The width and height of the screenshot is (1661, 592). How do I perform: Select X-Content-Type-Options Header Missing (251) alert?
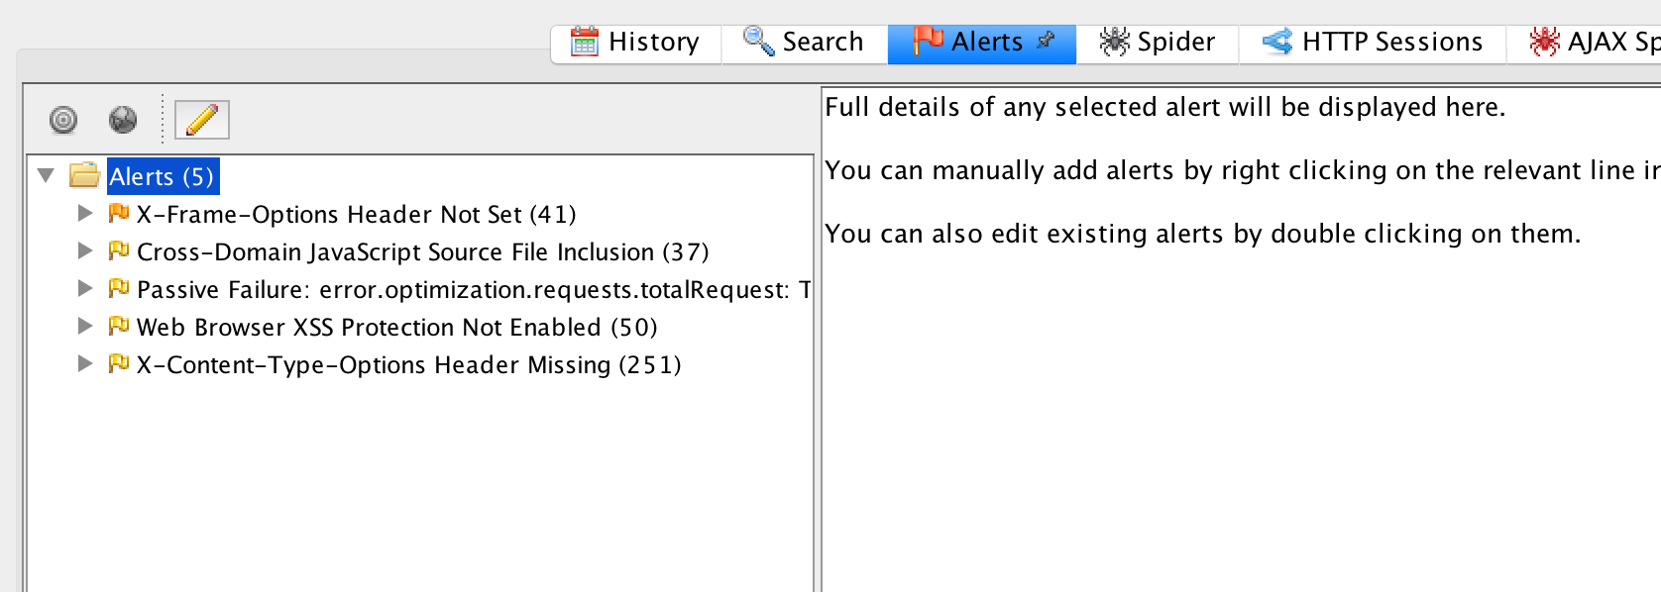pyautogui.click(x=408, y=364)
